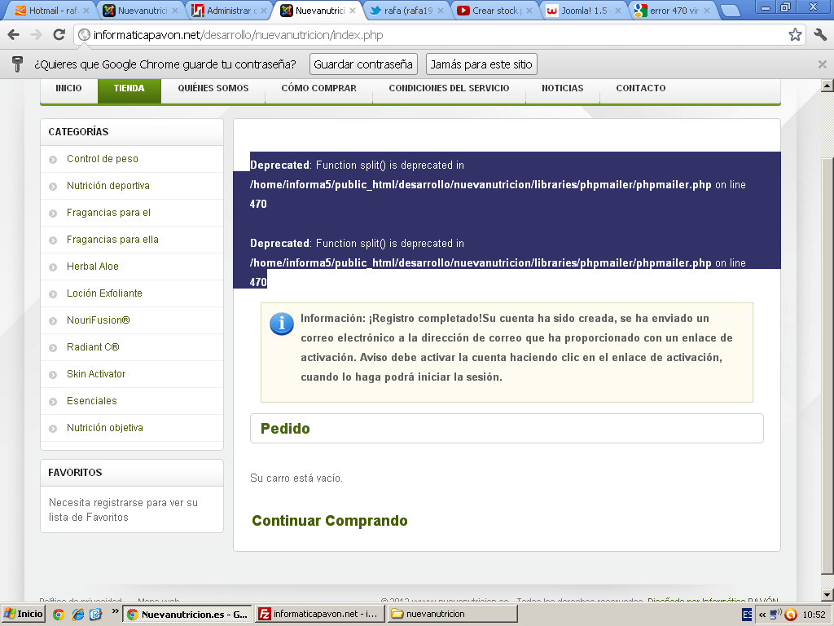Click orange tray icon near clock
The image size is (834, 626).
point(791,615)
